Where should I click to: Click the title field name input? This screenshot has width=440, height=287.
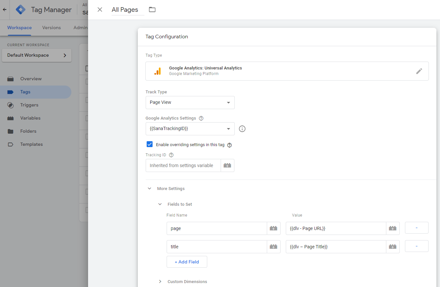217,247
